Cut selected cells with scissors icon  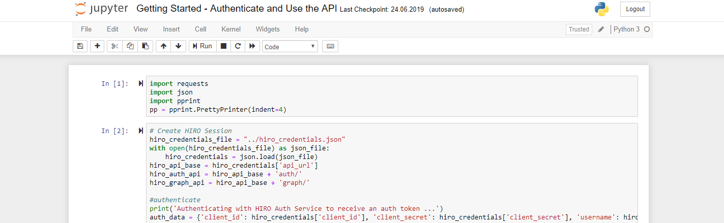(114, 46)
